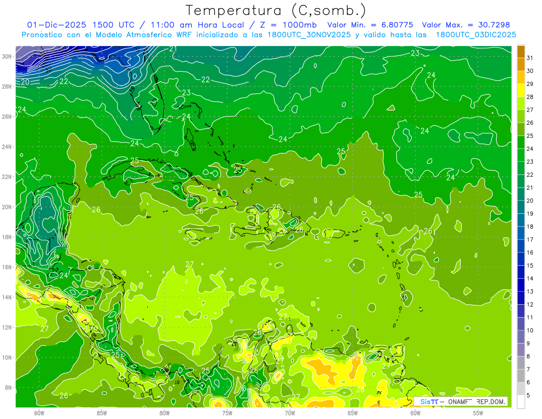Click the color bar's "17" label
Viewport: 542px width, 419px height.
tap(530, 240)
